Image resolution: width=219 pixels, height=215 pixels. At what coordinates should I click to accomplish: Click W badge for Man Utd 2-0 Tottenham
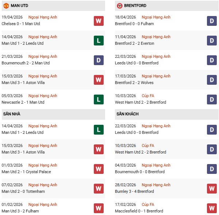click(x=99, y=188)
